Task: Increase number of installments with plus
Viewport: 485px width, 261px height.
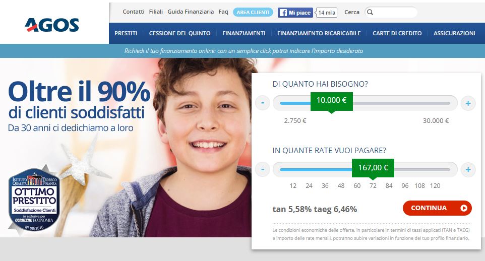Action: pyautogui.click(x=468, y=169)
